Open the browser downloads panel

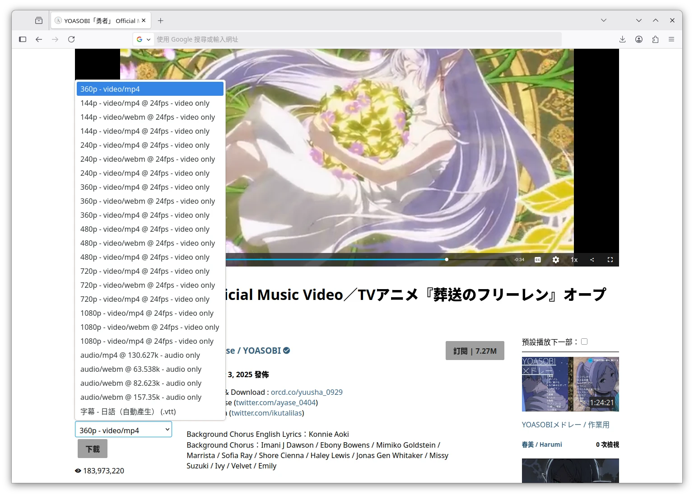(622, 39)
